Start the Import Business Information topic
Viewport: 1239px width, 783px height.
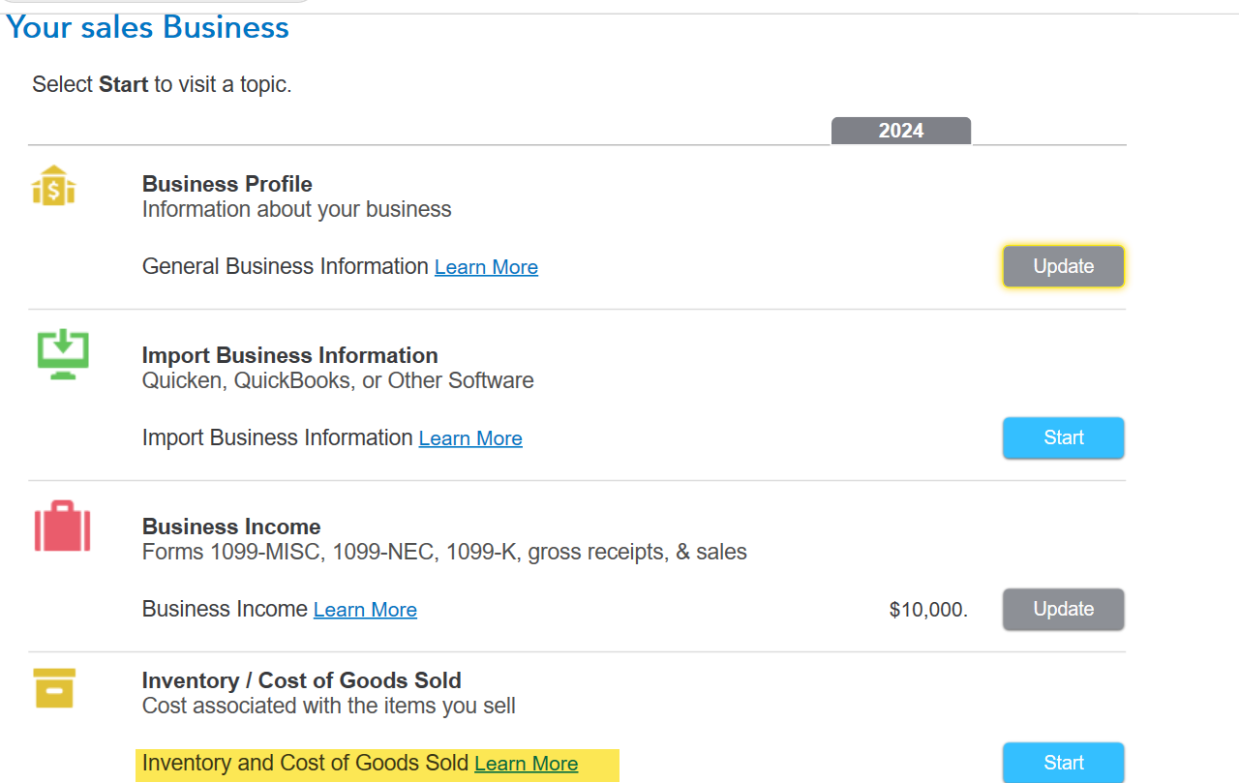[1063, 437]
